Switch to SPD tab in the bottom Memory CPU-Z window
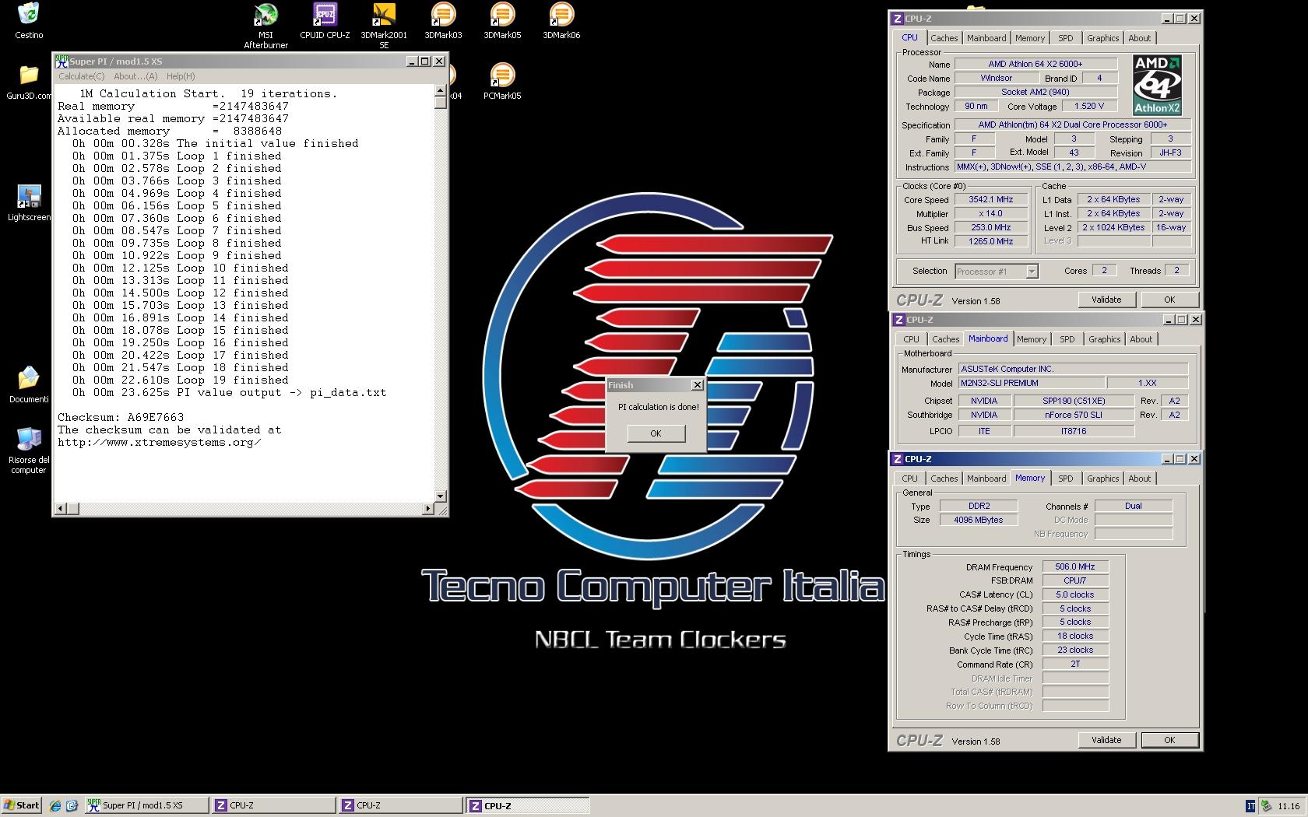 point(1066,479)
